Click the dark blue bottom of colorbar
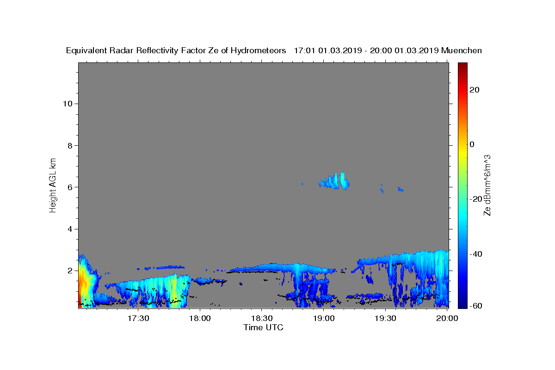Image resolution: width=555 pixels, height=370 pixels. point(462,303)
